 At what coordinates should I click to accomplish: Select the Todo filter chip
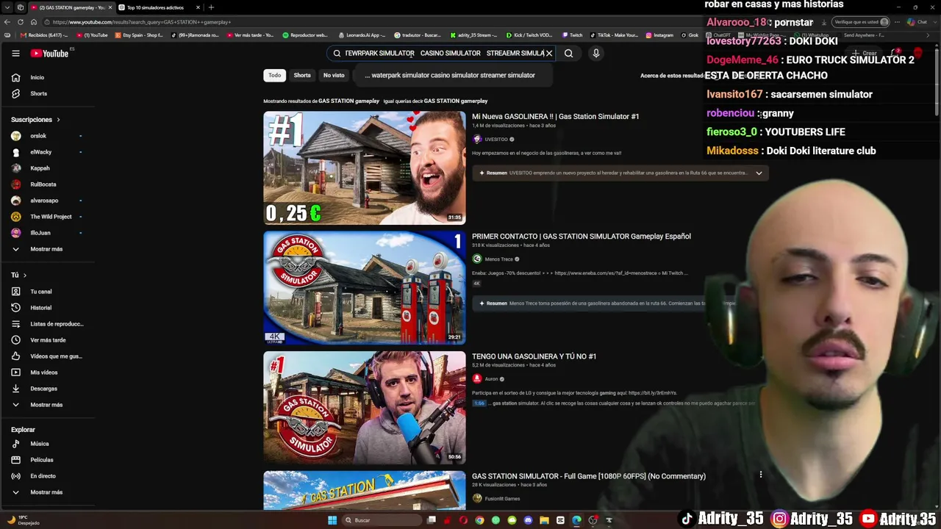[274, 75]
